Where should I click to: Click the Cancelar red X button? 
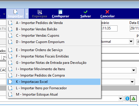tap(107, 14)
